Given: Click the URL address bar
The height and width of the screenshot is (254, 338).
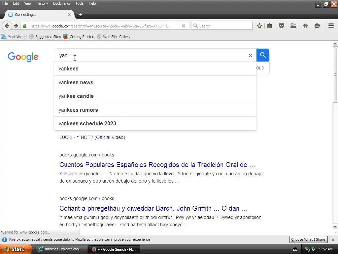Looking at the screenshot, I should click(x=103, y=26).
